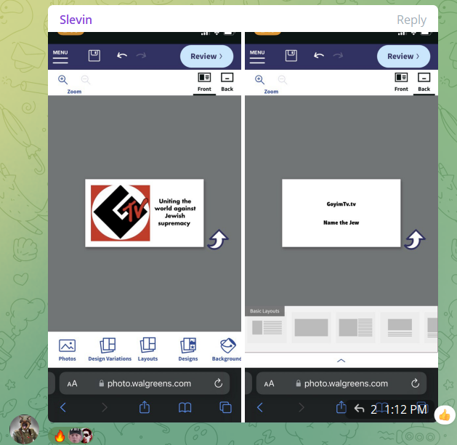Click the photo.walgreens.com address bar in the left screenshot

145,383
